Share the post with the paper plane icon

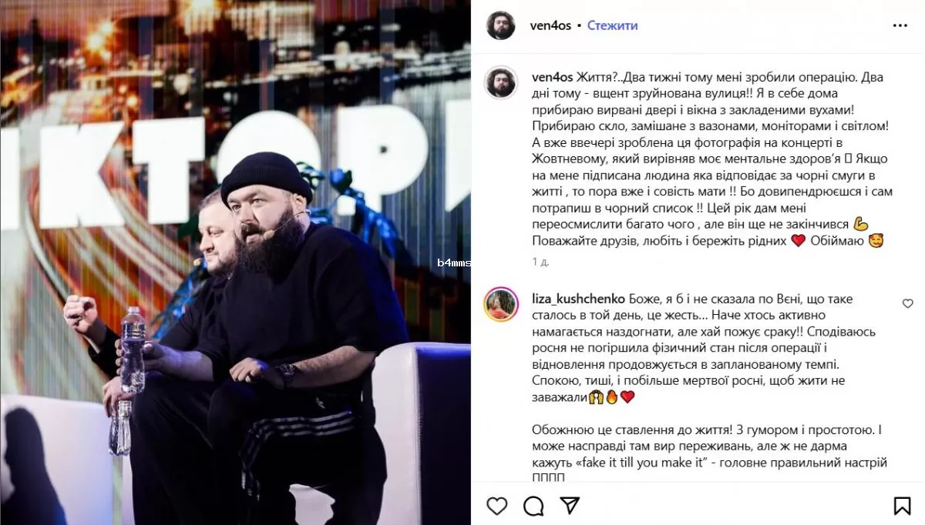click(570, 506)
